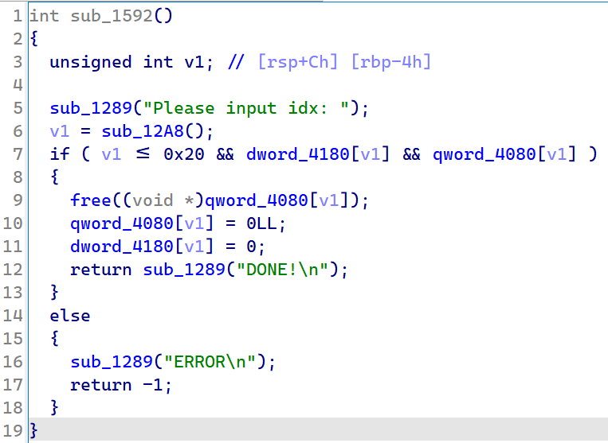Viewport: 608px width, 443px height.
Task: Click the free function call
Action: click(90, 200)
